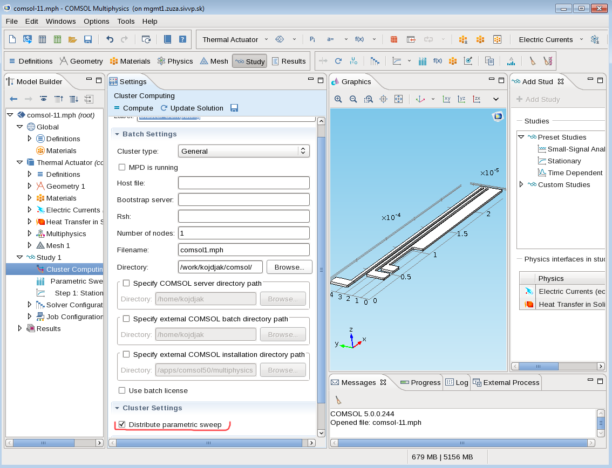Select the XY view icon

coord(446,99)
